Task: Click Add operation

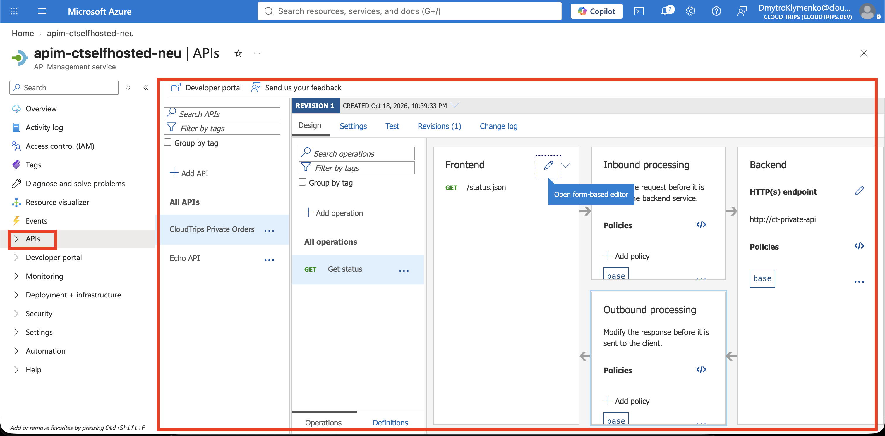Action: 333,213
